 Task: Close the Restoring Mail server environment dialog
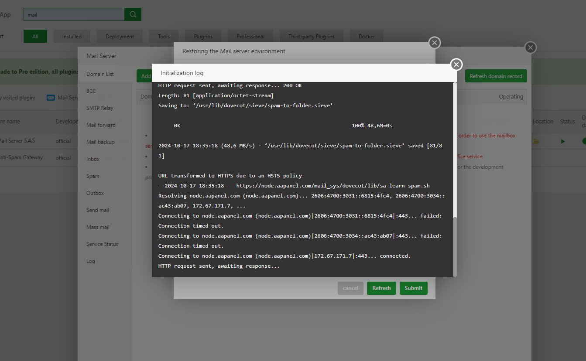[x=434, y=43]
